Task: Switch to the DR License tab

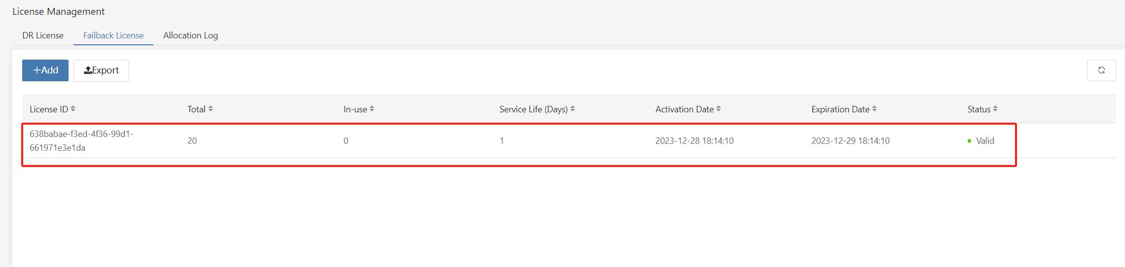Action: [x=43, y=35]
